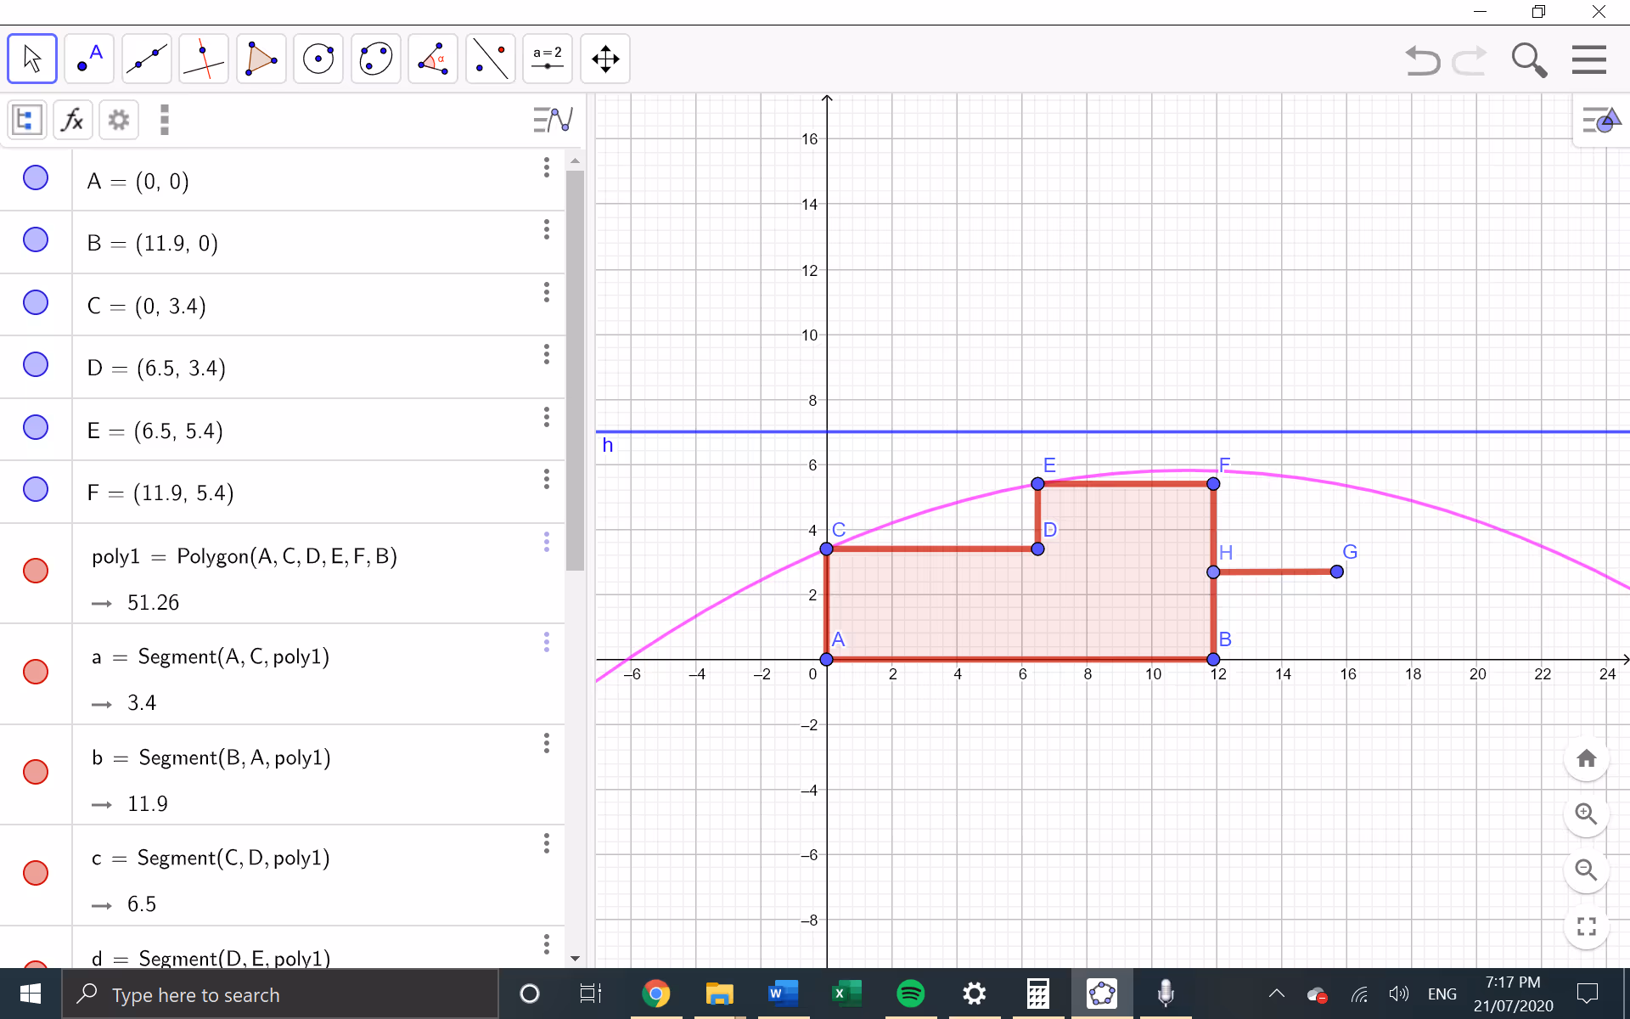
Task: Select the Angle tool
Action: coord(433,59)
